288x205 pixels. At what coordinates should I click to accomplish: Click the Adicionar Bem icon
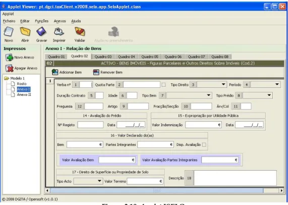coord(55,72)
